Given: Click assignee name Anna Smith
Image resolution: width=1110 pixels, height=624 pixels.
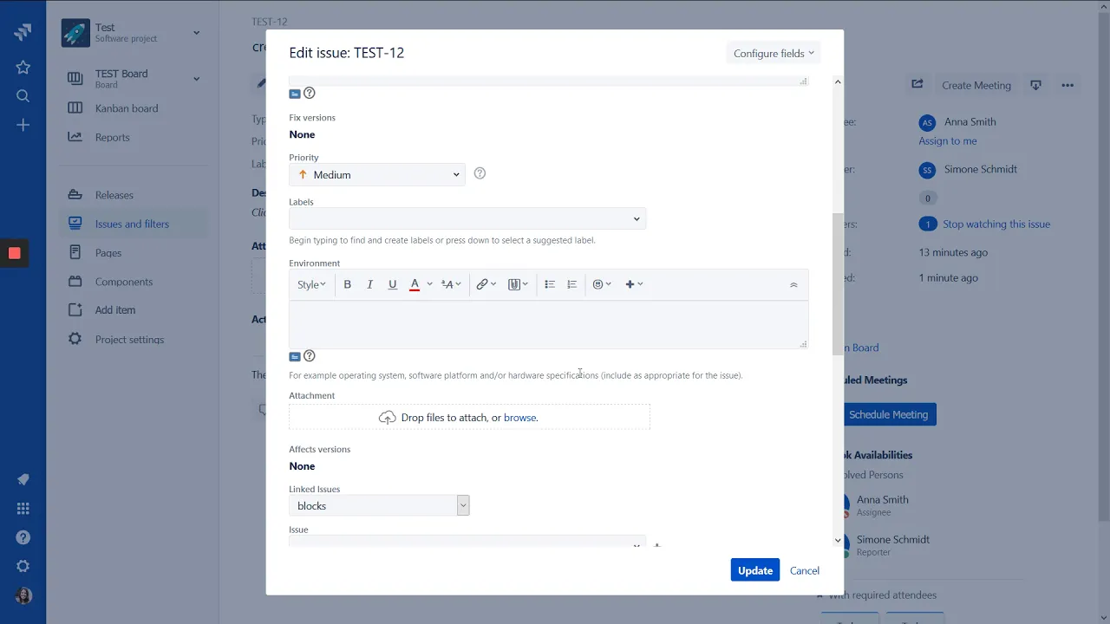Looking at the screenshot, I should point(970,122).
